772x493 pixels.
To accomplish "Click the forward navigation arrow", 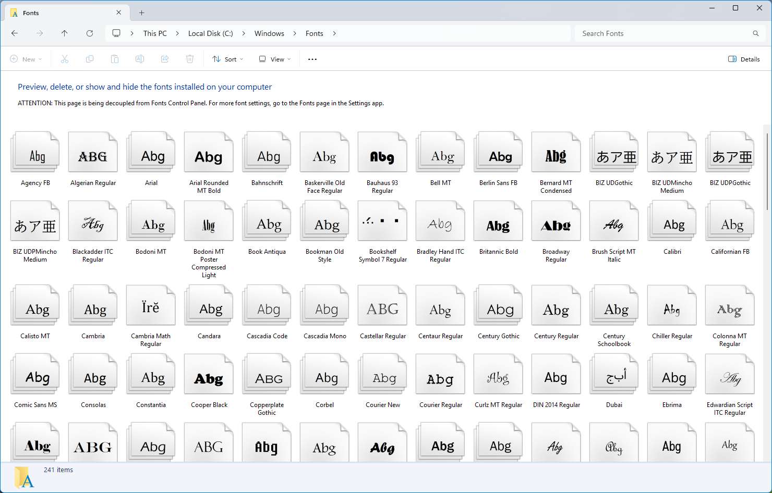I will (x=40, y=33).
